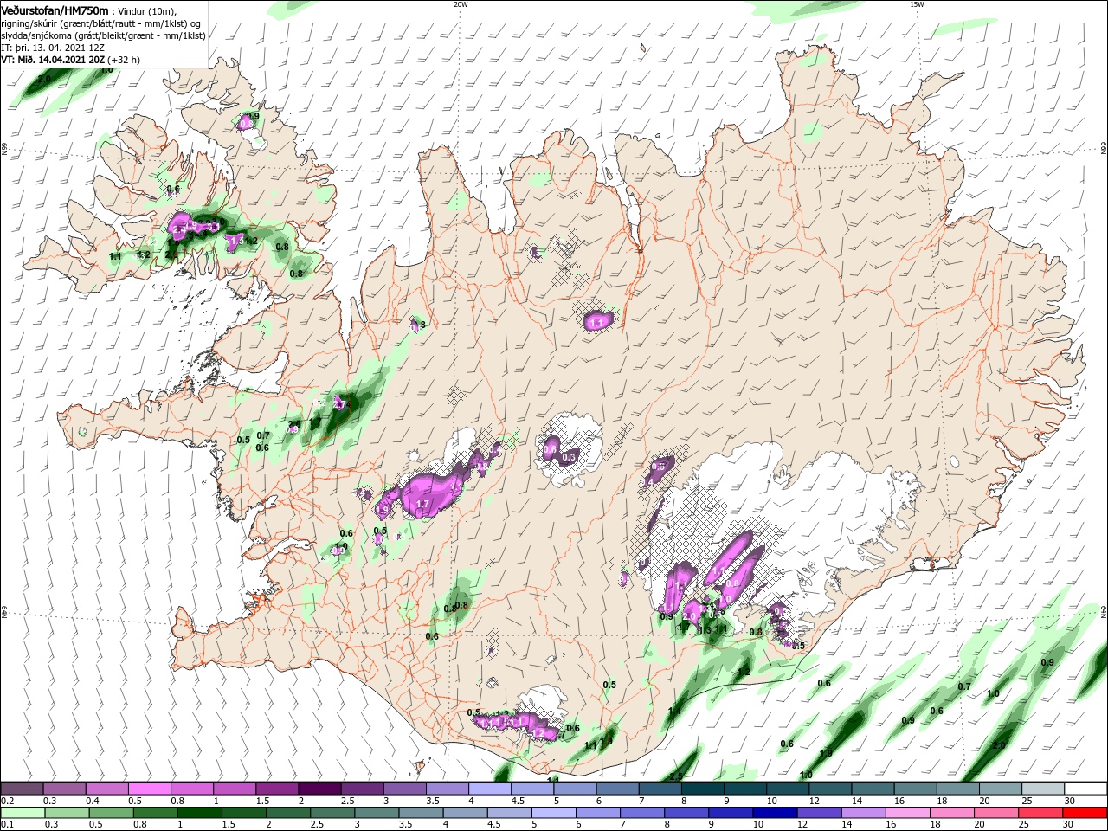Select the 'VT: Mið. 14.04.2021 20Z' valid time
This screenshot has height=831, width=1108.
pyautogui.click(x=52, y=59)
